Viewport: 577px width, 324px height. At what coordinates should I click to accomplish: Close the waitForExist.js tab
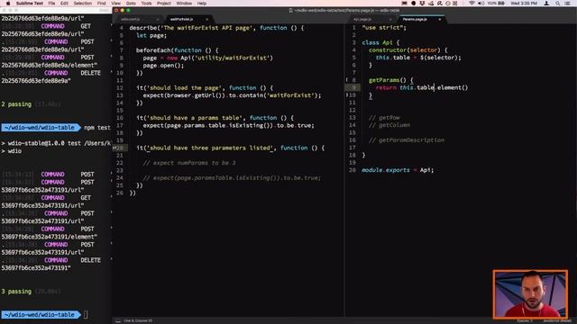pyautogui.click(x=206, y=19)
